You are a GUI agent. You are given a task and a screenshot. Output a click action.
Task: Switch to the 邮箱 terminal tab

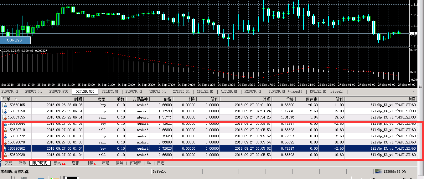pyautogui.click(x=89, y=163)
